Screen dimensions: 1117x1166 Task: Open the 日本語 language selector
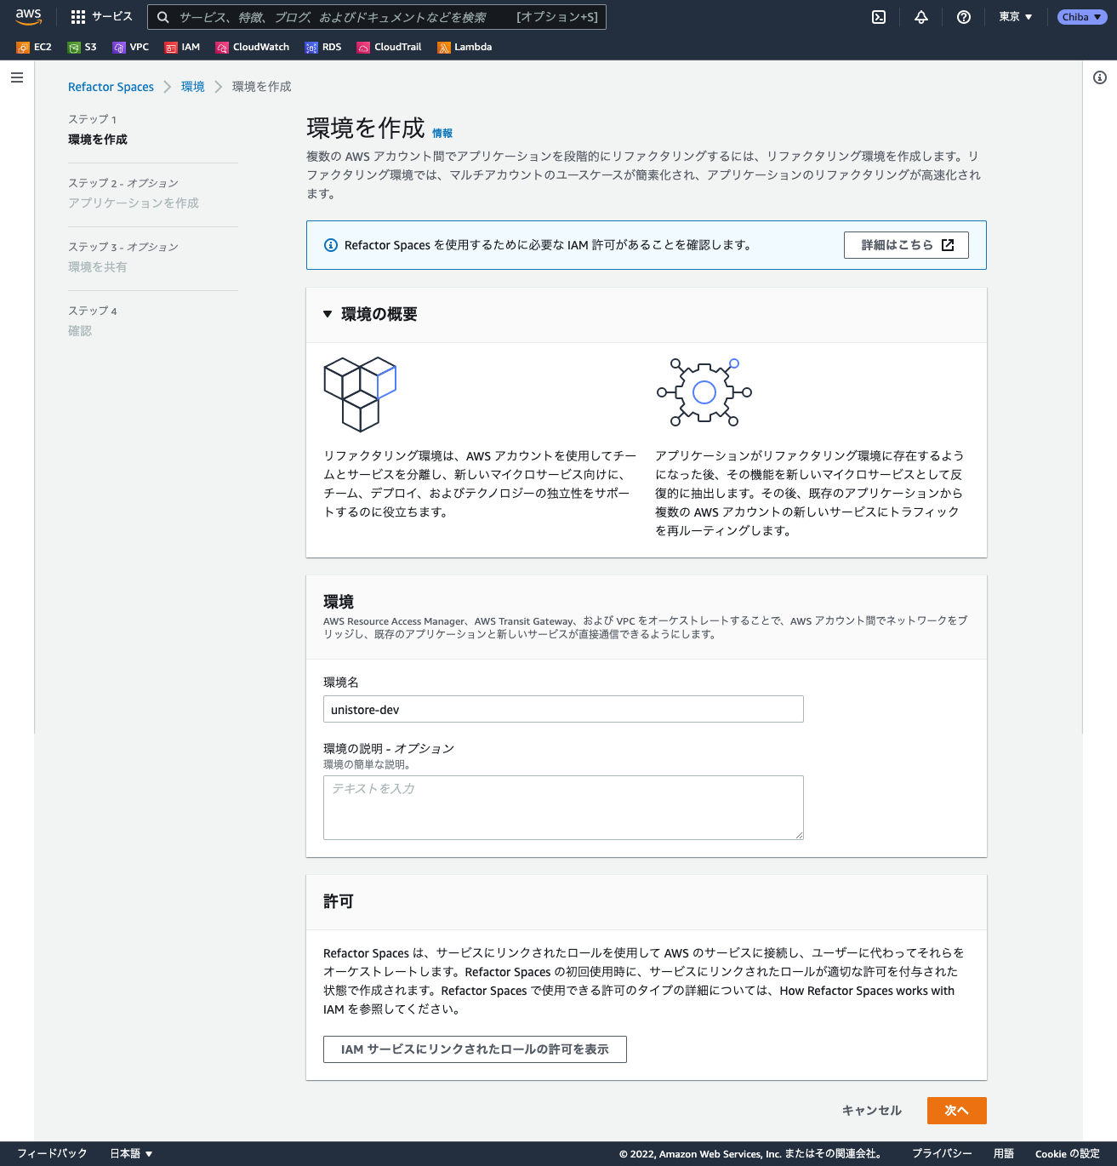131,1153
